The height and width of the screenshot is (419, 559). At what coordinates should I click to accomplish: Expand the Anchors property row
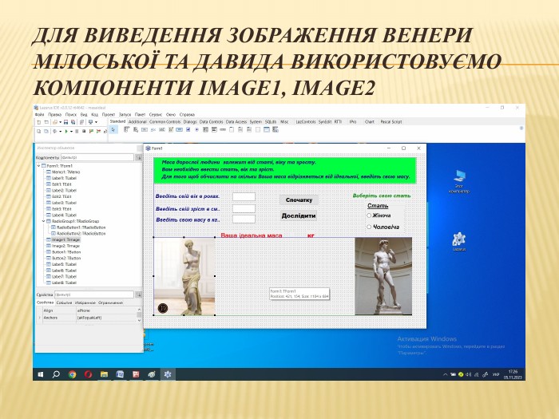39,318
